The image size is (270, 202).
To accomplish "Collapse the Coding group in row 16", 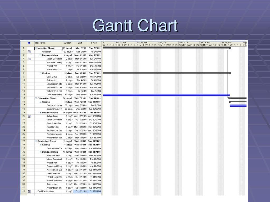I will click(40, 102).
